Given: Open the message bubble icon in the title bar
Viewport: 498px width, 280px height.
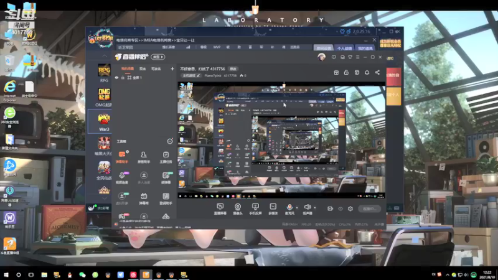Looking at the screenshot, I should pos(334,57).
